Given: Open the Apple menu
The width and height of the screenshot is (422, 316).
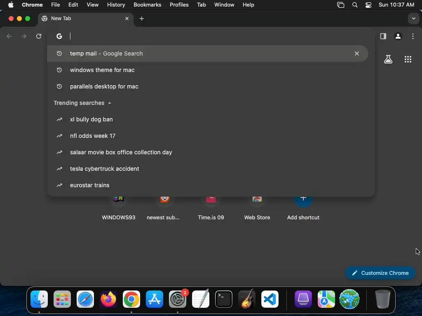Looking at the screenshot, I should tap(10, 5).
